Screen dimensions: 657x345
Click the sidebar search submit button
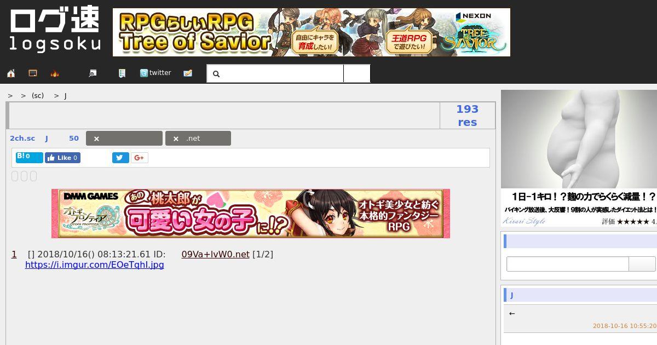[x=642, y=264]
